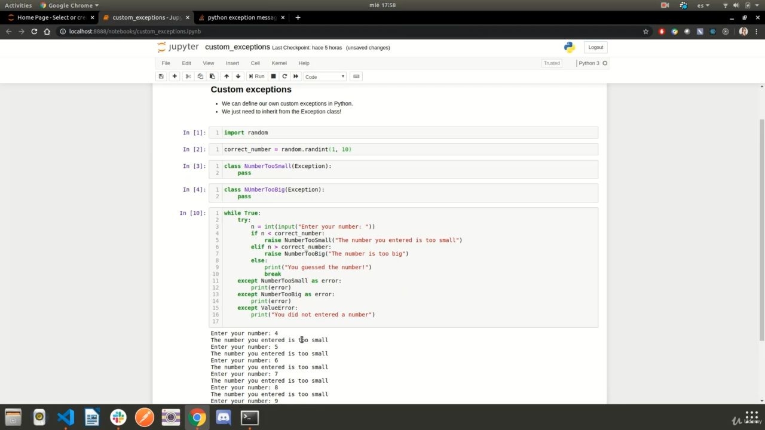Click the 'import random' code cell
This screenshot has height=430, width=765.
click(x=403, y=133)
